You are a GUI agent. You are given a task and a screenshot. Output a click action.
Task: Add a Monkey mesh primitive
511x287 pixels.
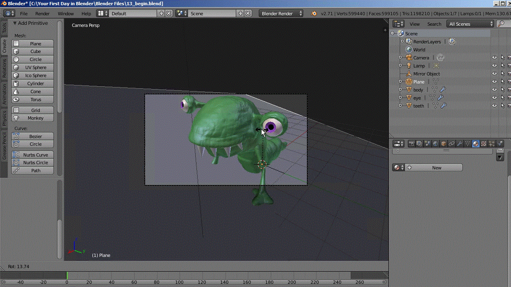tap(33, 118)
